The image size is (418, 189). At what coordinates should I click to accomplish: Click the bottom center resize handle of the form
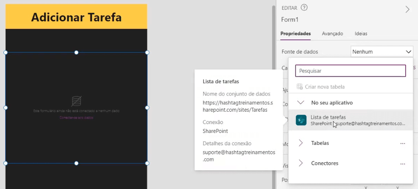coord(76,163)
